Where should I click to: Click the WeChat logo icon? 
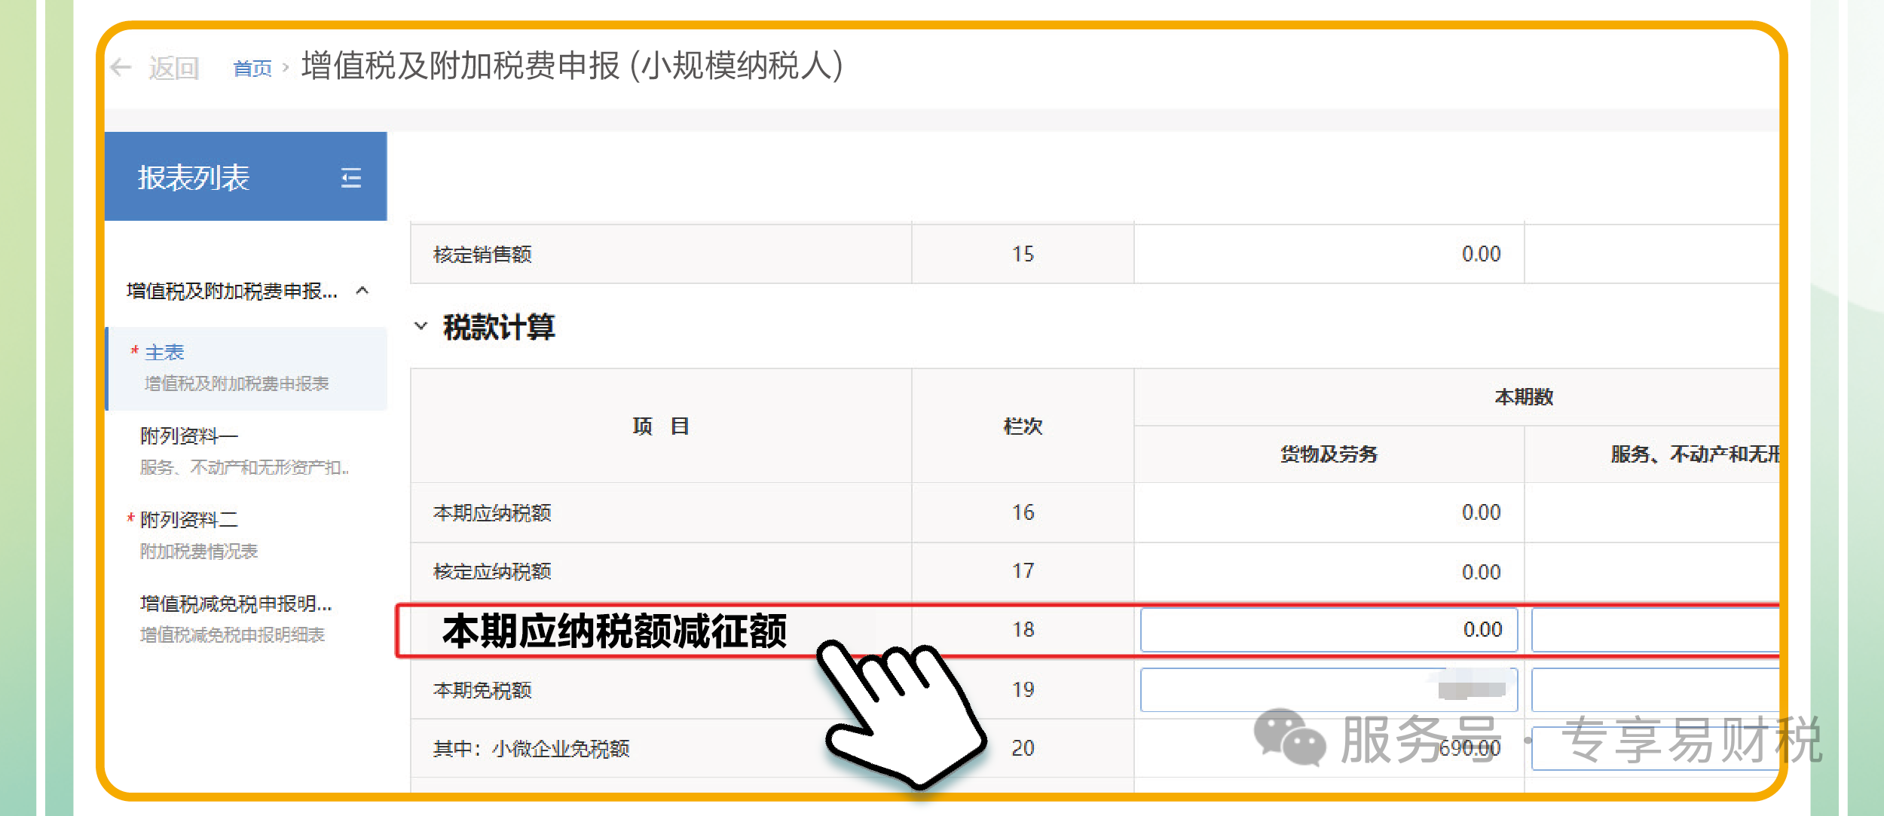pyautogui.click(x=1289, y=737)
